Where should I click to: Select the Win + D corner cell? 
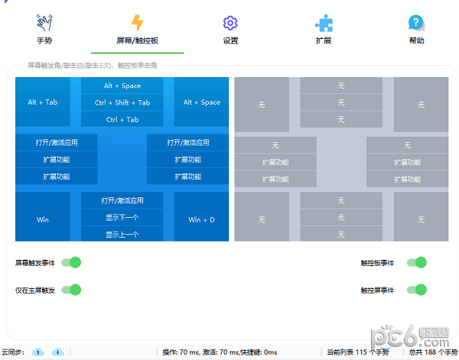201,219
